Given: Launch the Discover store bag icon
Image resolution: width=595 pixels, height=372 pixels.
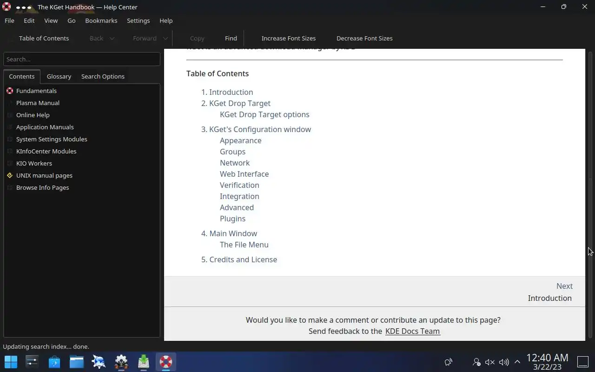Looking at the screenshot, I should point(54,361).
